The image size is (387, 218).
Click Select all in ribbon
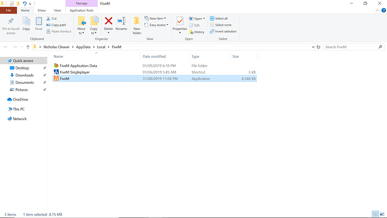(x=219, y=19)
